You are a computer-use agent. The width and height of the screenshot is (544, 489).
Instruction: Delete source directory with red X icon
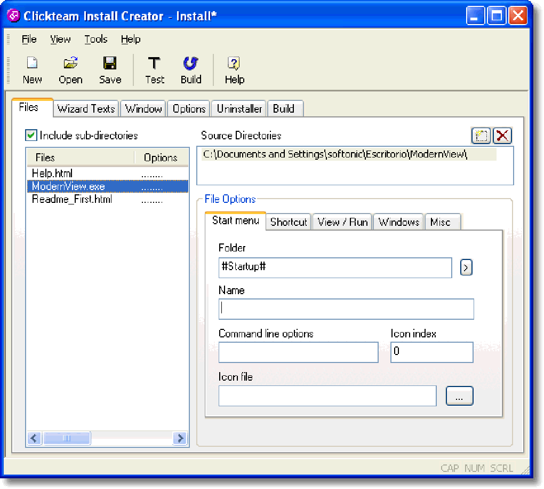502,136
